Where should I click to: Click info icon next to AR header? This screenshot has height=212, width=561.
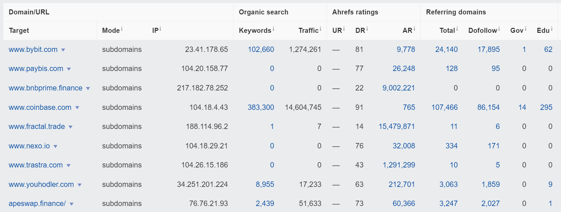click(x=414, y=29)
